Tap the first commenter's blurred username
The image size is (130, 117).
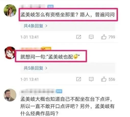pos(33,6)
